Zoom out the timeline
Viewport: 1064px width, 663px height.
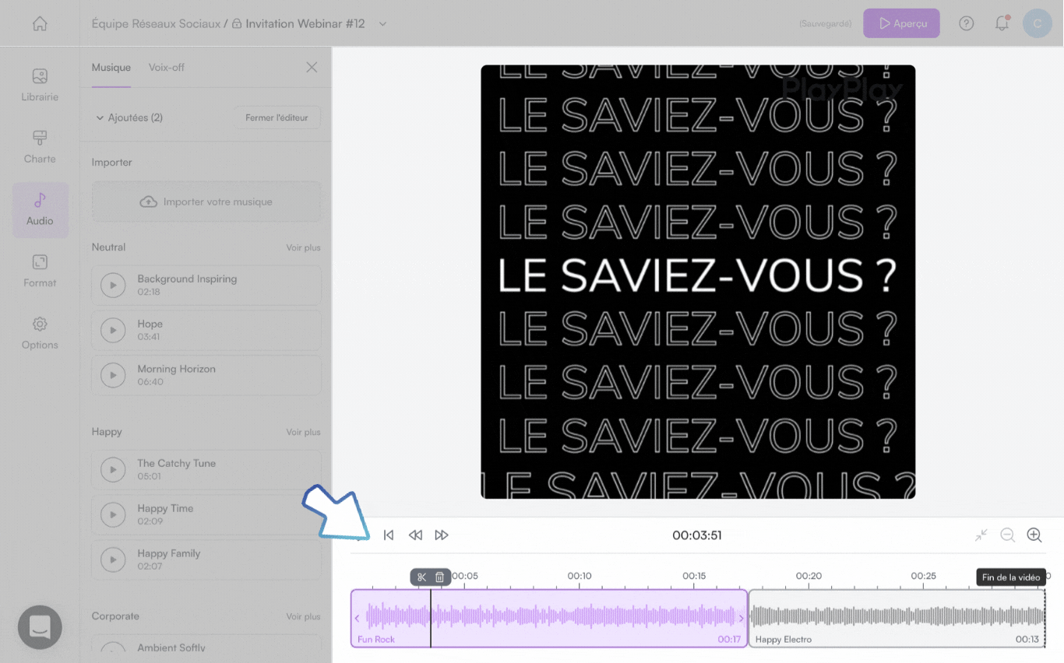pos(1008,535)
